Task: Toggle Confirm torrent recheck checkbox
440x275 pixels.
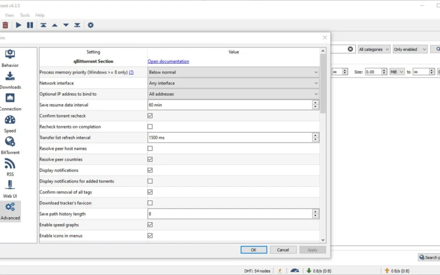Action: pos(150,116)
